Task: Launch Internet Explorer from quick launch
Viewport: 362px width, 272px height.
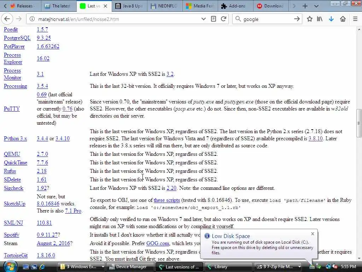Action: 42,267
